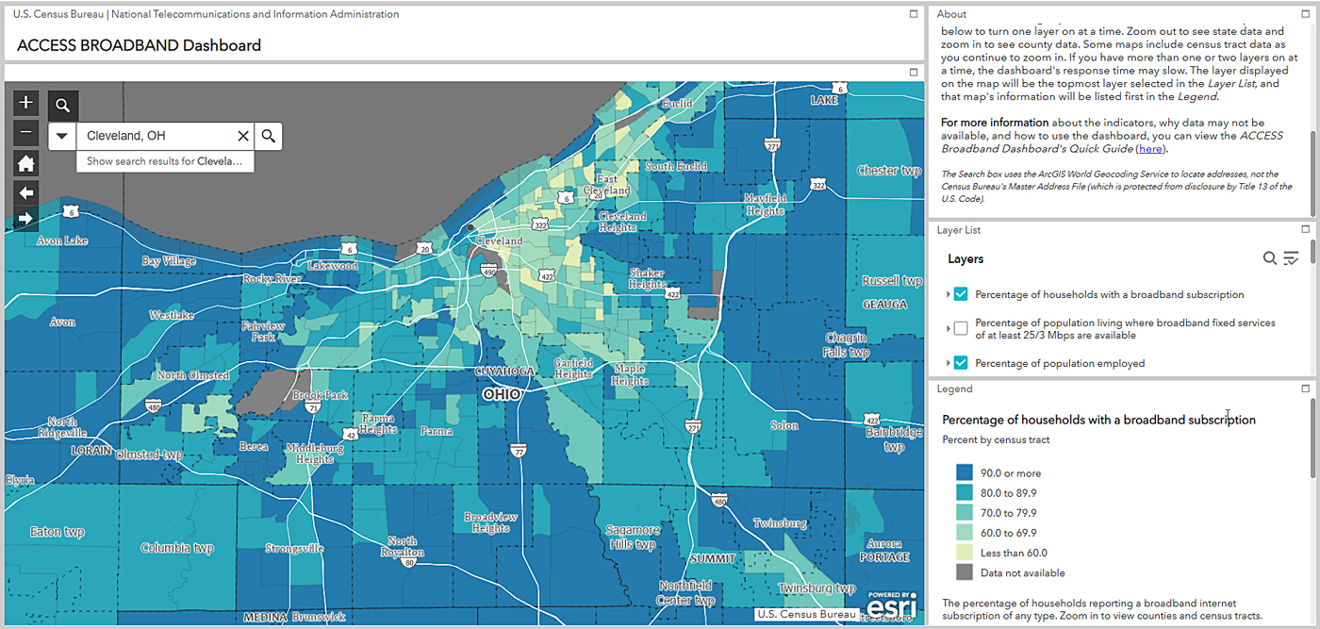Open the Quick Guide 'here' link
This screenshot has height=629, width=1320.
pyautogui.click(x=1150, y=149)
